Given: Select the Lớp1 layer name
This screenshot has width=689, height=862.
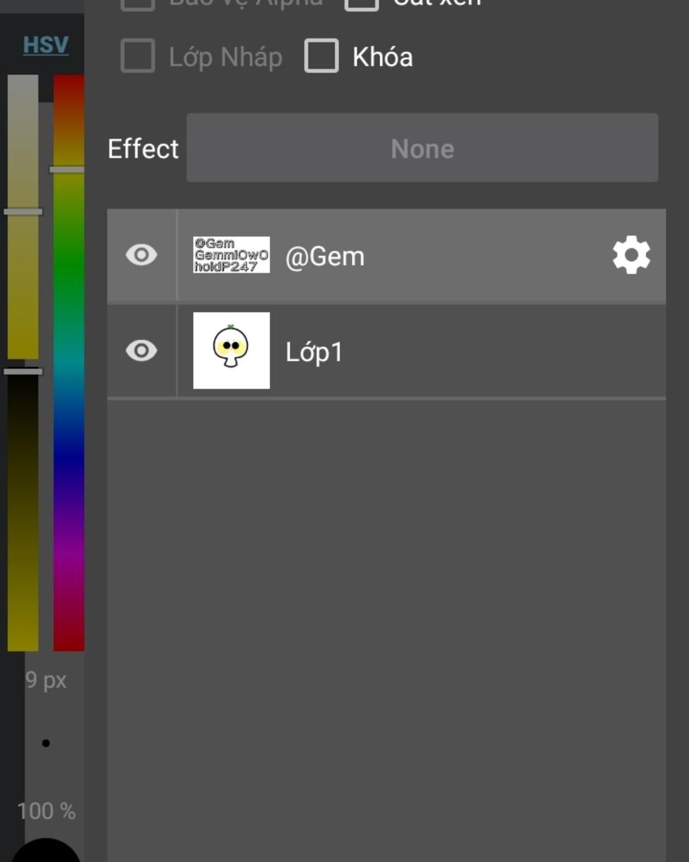Looking at the screenshot, I should pos(314,352).
